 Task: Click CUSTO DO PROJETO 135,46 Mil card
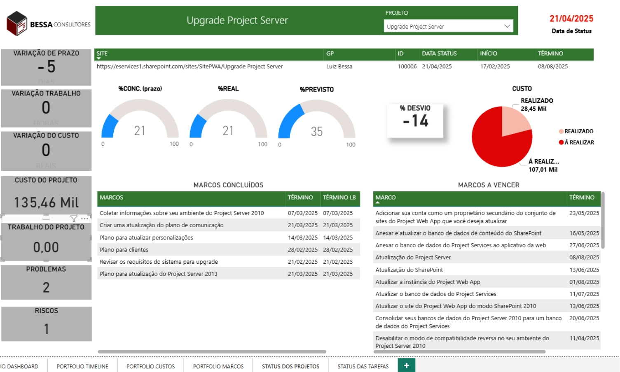point(46,195)
